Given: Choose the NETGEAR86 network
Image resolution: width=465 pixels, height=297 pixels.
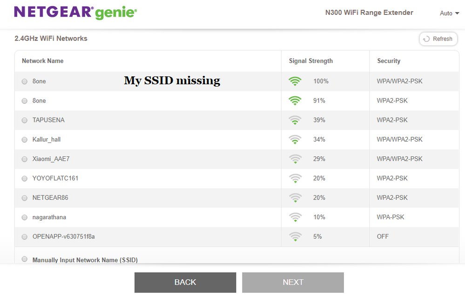Looking at the screenshot, I should [x=25, y=198].
